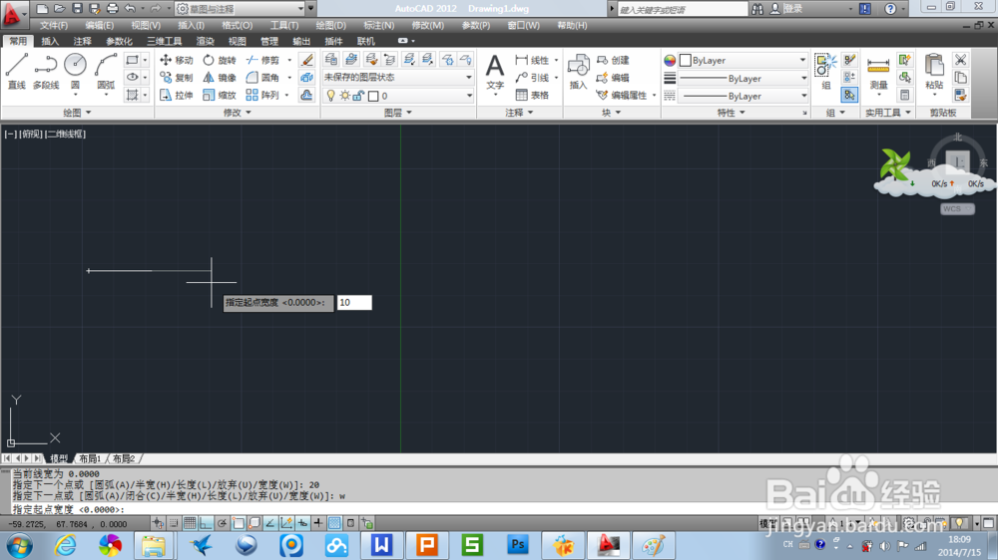Click the [二维线框] visual style control
The height and width of the screenshot is (560, 998).
[65, 134]
